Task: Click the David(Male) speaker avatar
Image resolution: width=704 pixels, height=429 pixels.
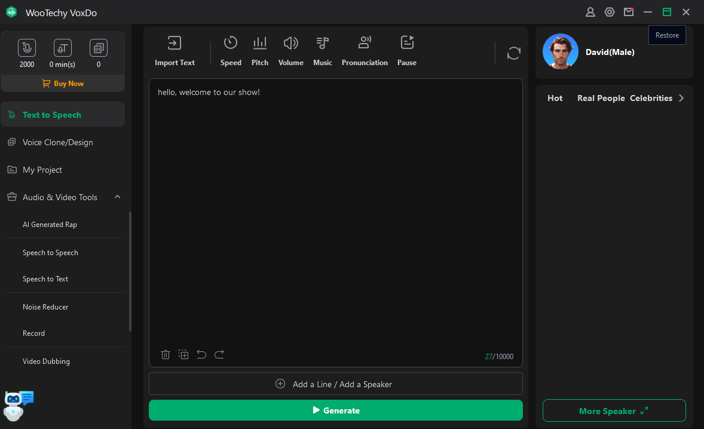Action: tap(561, 51)
